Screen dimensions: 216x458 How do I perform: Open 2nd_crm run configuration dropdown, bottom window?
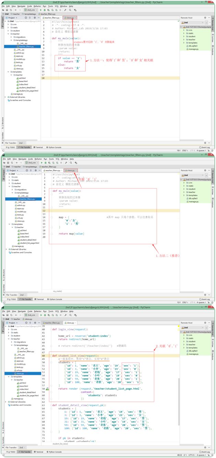coord(31,314)
